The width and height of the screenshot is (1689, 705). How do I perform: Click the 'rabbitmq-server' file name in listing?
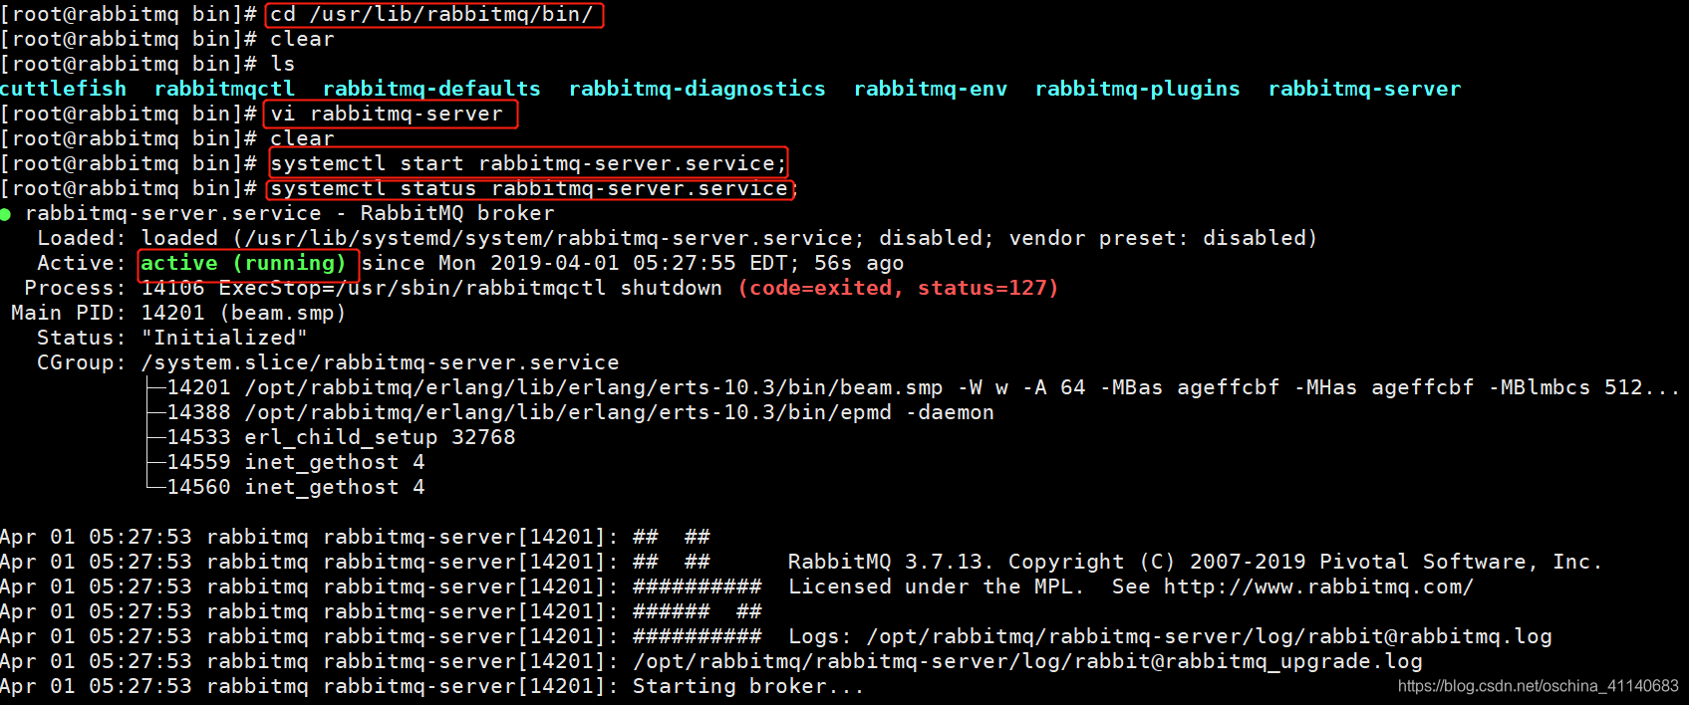[x=1364, y=89]
